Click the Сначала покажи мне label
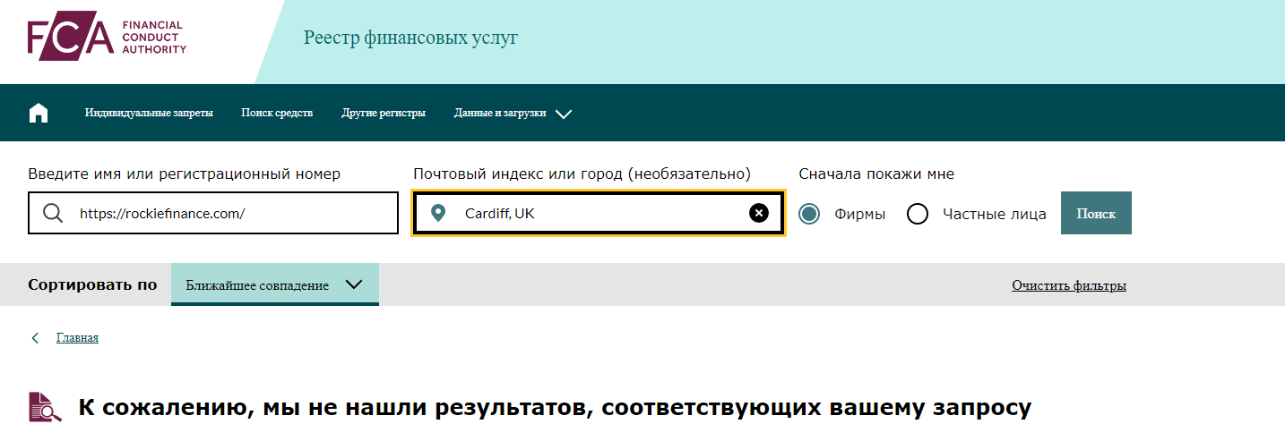This screenshot has height=441, width=1285. (x=876, y=174)
